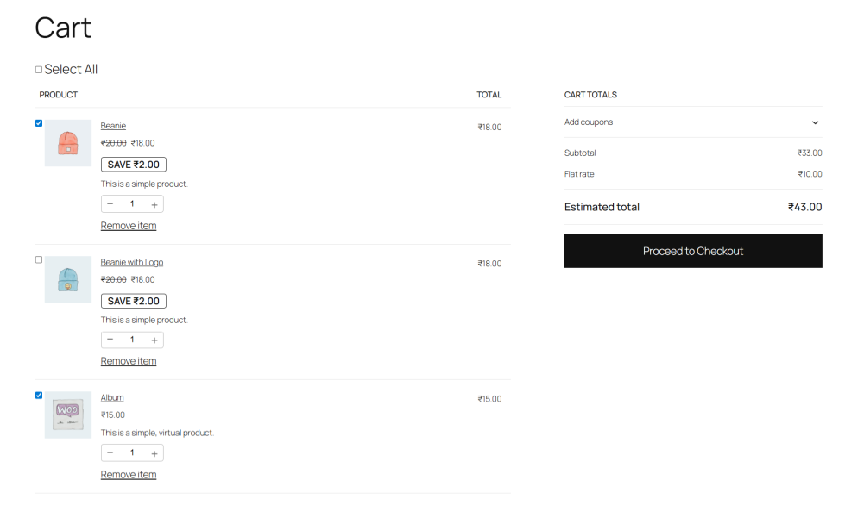Open the Beanie product page link
The height and width of the screenshot is (524, 845).
click(113, 126)
